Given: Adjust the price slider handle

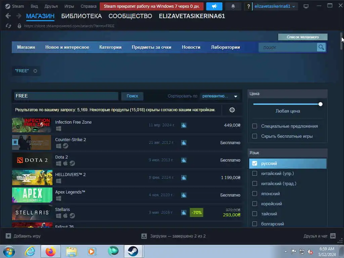Looking at the screenshot, I should tap(320, 104).
